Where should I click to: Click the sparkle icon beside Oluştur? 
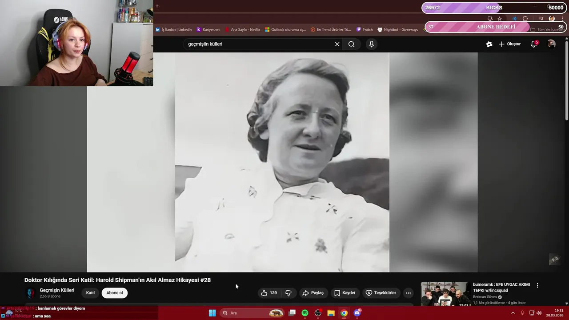[x=489, y=44]
